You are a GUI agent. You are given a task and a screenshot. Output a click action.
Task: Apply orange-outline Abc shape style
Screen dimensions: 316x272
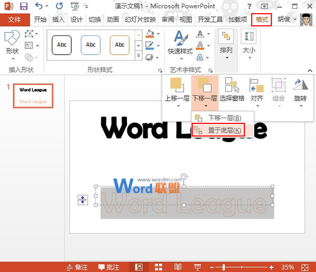click(x=120, y=45)
